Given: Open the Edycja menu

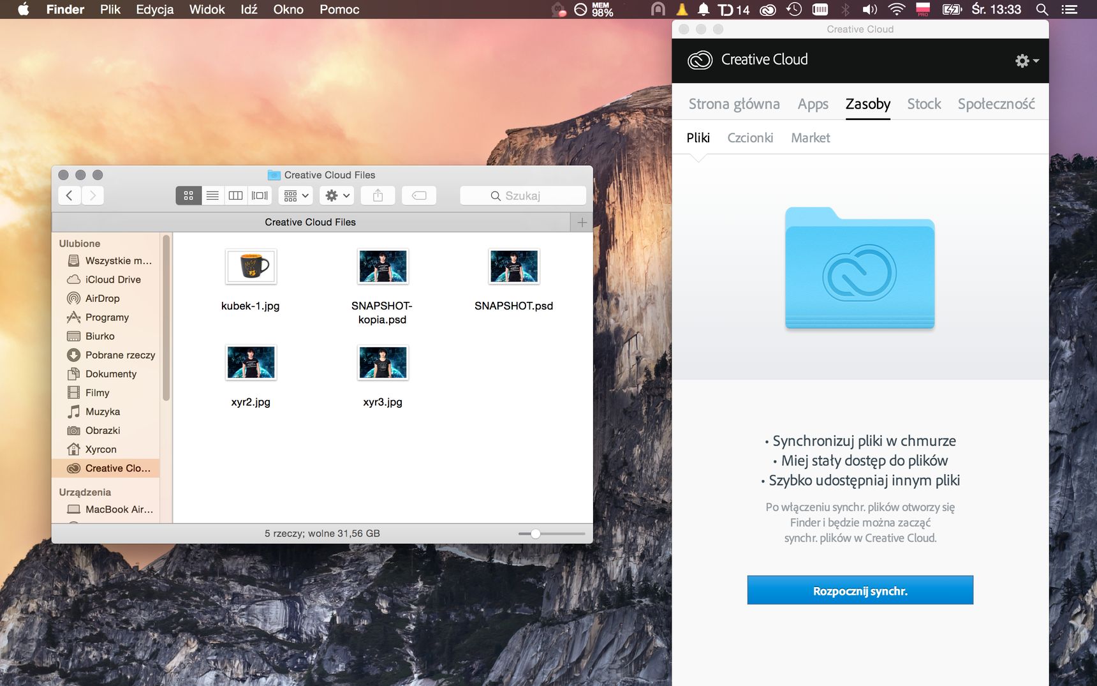Looking at the screenshot, I should pos(154,9).
